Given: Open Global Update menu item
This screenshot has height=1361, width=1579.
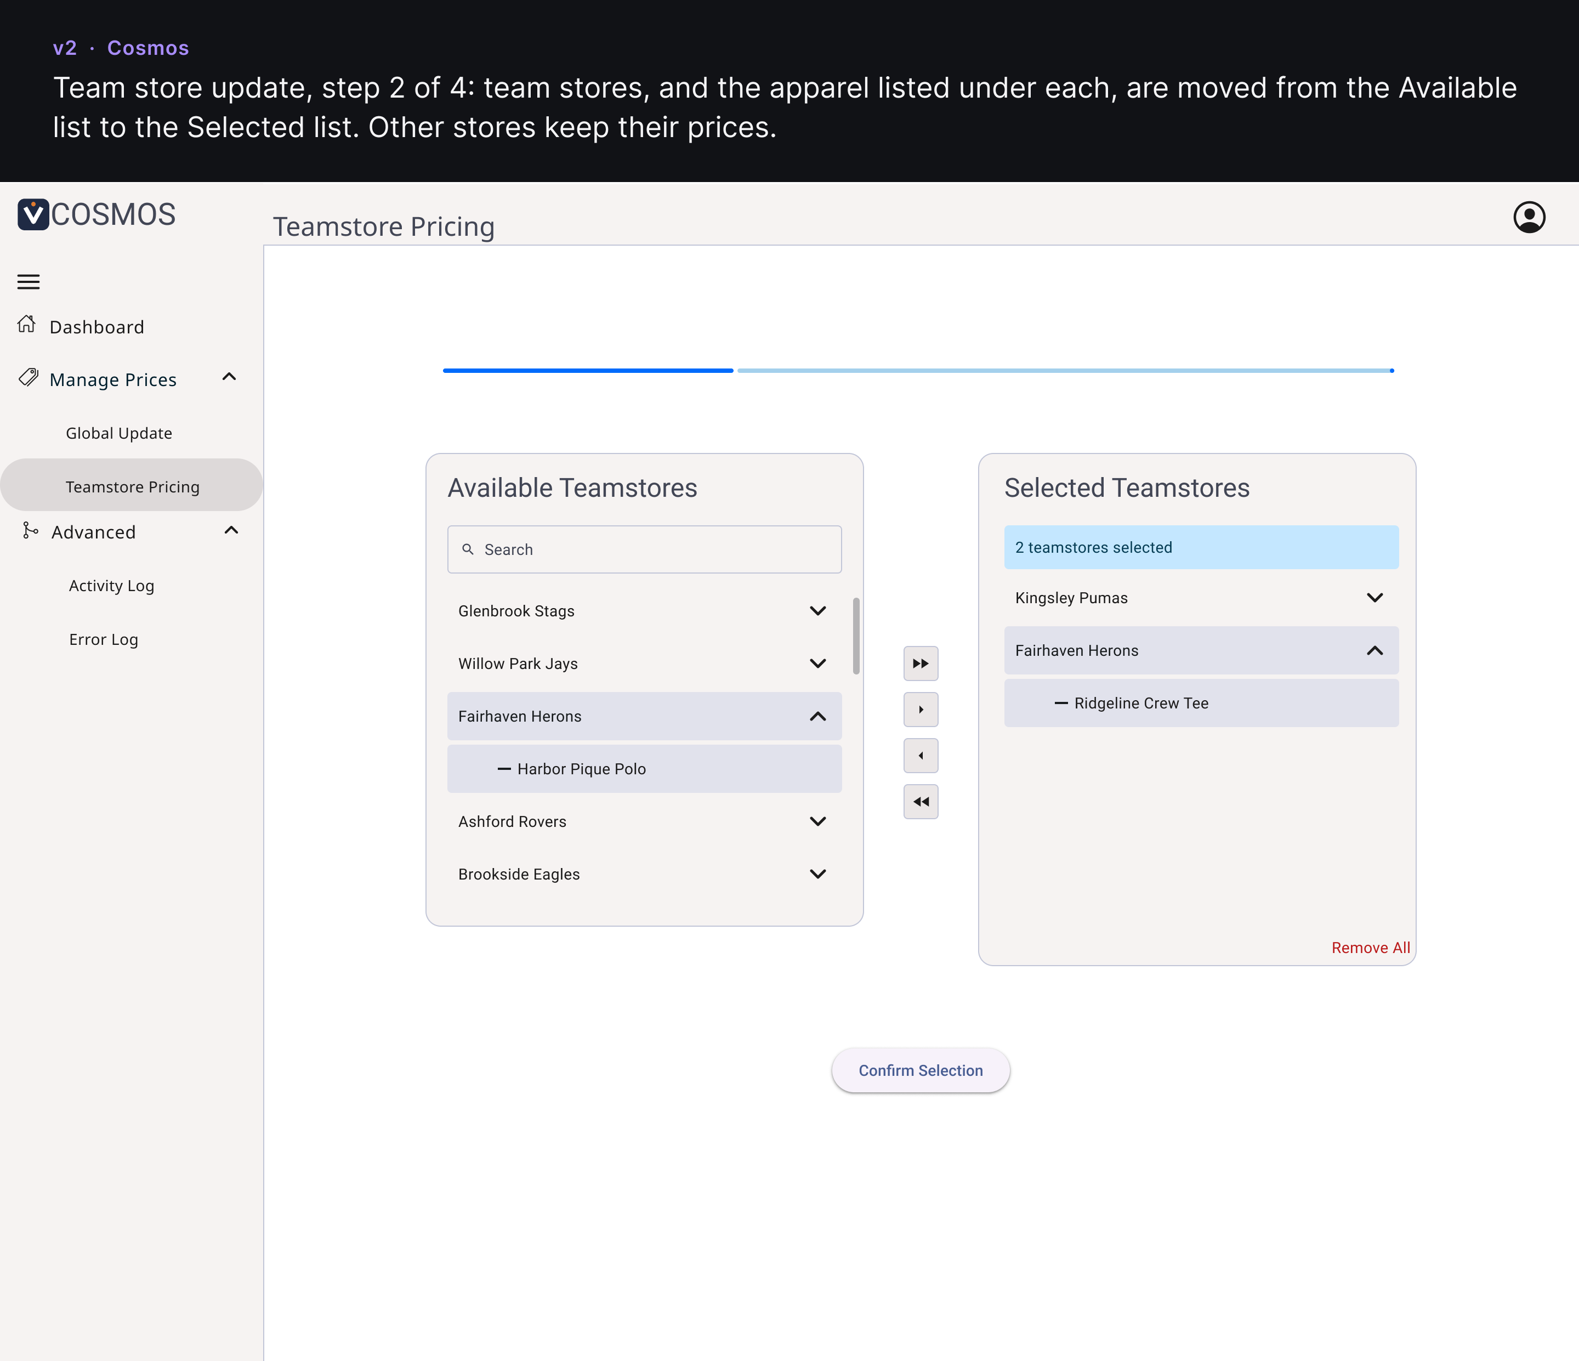Looking at the screenshot, I should pyautogui.click(x=119, y=433).
